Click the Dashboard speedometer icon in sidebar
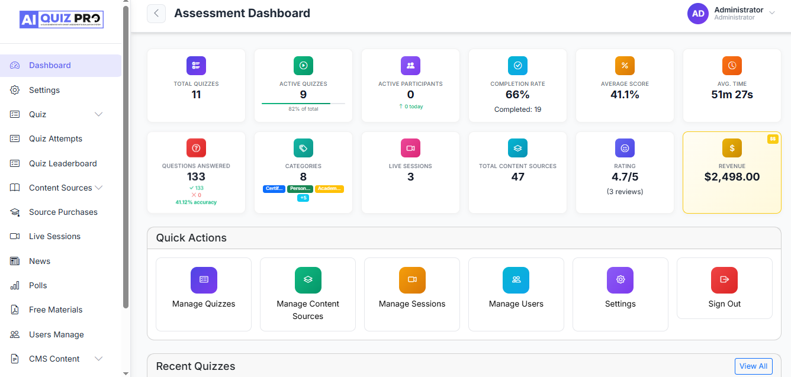This screenshot has width=791, height=377. point(15,65)
